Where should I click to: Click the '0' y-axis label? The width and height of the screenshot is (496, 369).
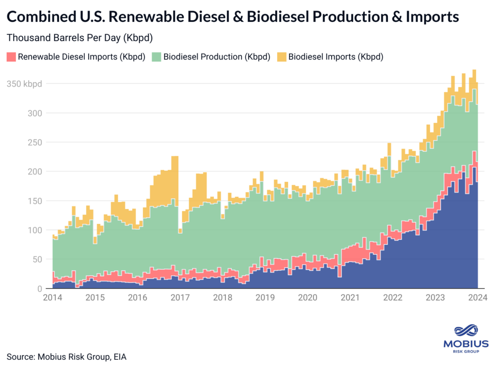coord(40,289)
